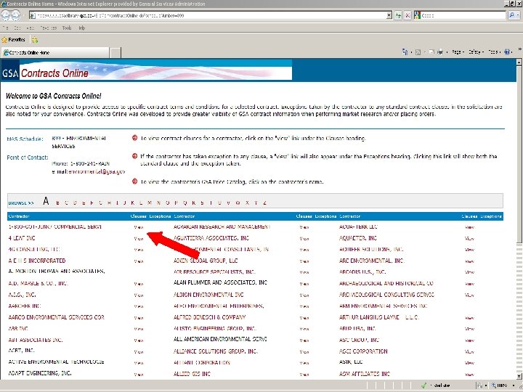Open ALLIED GIS INC contractor link
This screenshot has width=523, height=392.
tap(192, 374)
